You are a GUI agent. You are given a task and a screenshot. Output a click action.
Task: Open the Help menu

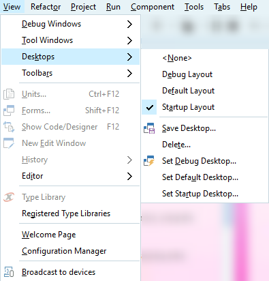click(249, 7)
